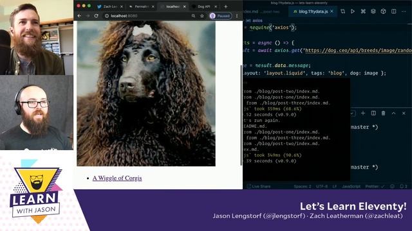This screenshot has height=231, width=412.
Task: Click the Paused profile button
Action: tap(221, 16)
